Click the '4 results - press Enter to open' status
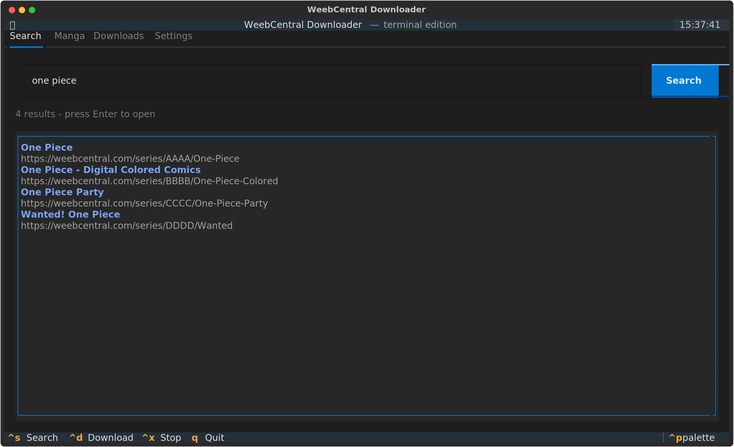The width and height of the screenshot is (734, 447). tap(85, 114)
